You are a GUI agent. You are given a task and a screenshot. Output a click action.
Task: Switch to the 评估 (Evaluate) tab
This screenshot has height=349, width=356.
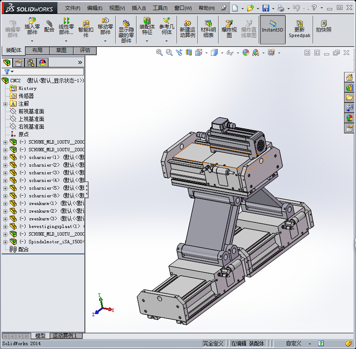pyautogui.click(x=85, y=50)
